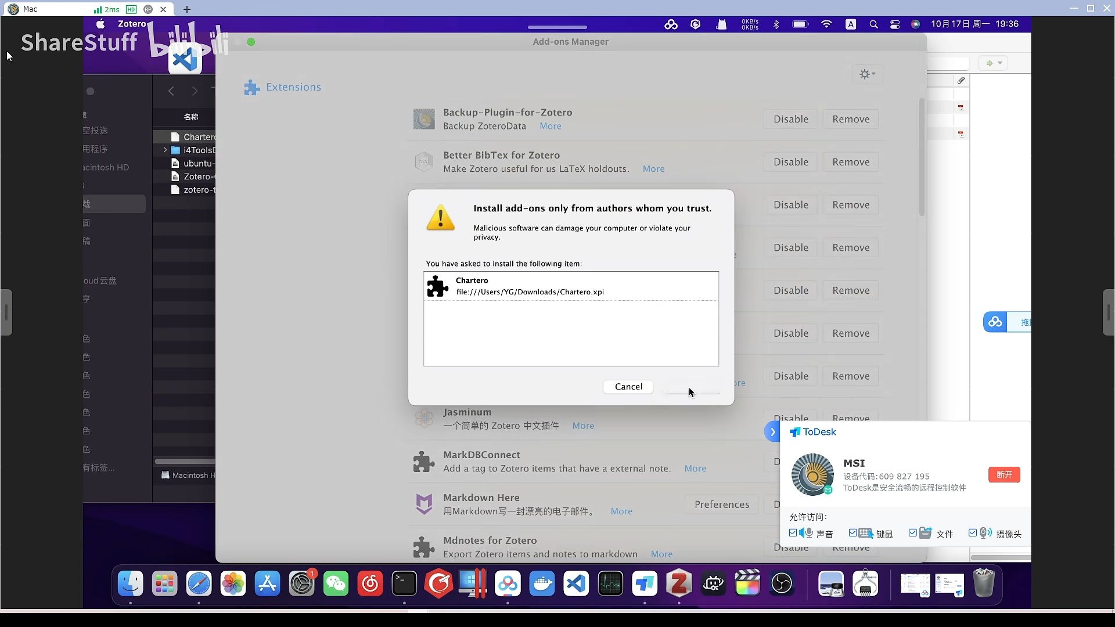Image resolution: width=1115 pixels, height=627 pixels.
Task: Open Wi-Fi menu in menu bar
Action: click(x=826, y=24)
